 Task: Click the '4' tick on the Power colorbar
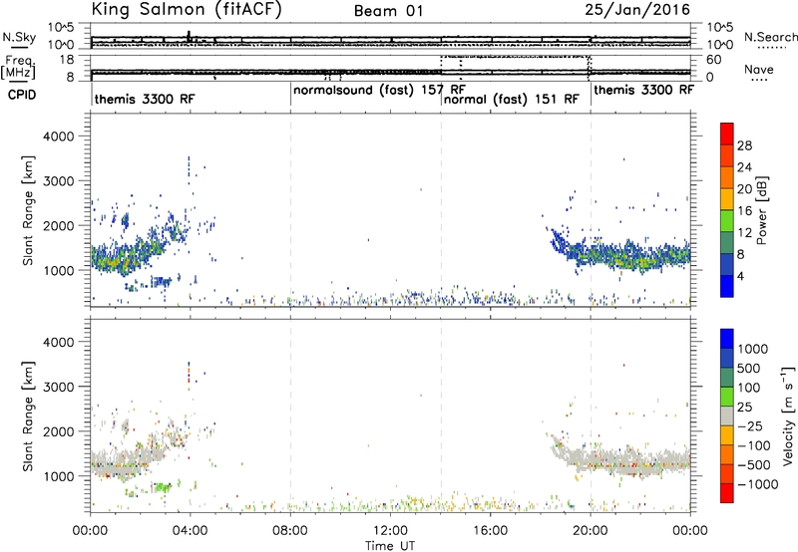[x=740, y=276]
